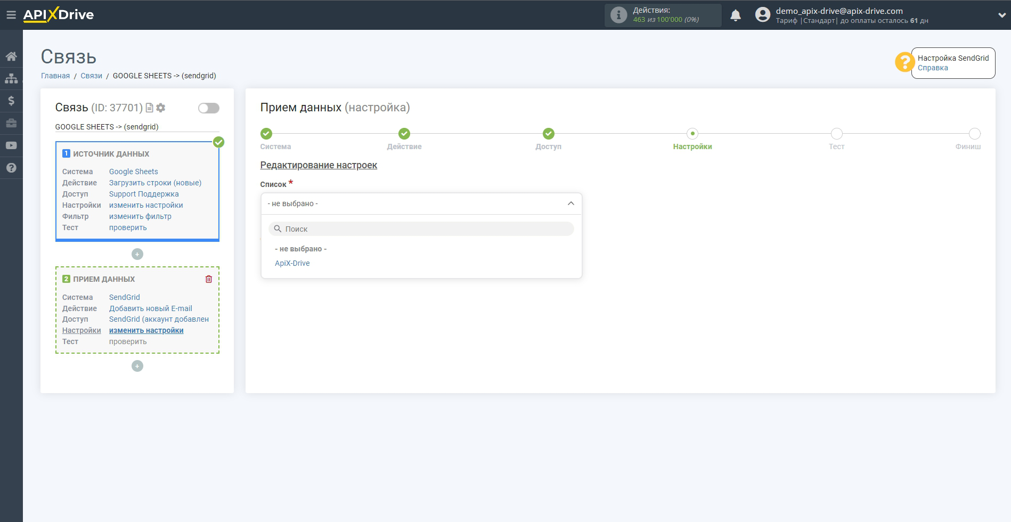
Task: Open connection settings gear icon
Action: 161,108
